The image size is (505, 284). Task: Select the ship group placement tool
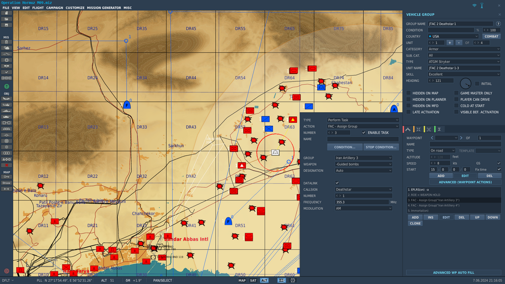(7, 111)
